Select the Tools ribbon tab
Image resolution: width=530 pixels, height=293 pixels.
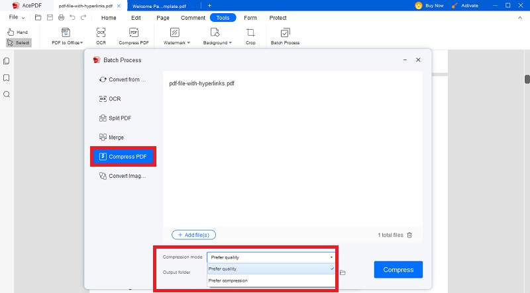pyautogui.click(x=223, y=18)
